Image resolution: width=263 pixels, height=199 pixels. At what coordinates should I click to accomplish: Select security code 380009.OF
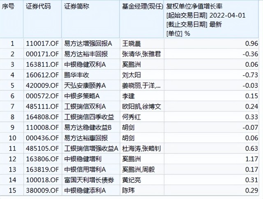[42, 190]
